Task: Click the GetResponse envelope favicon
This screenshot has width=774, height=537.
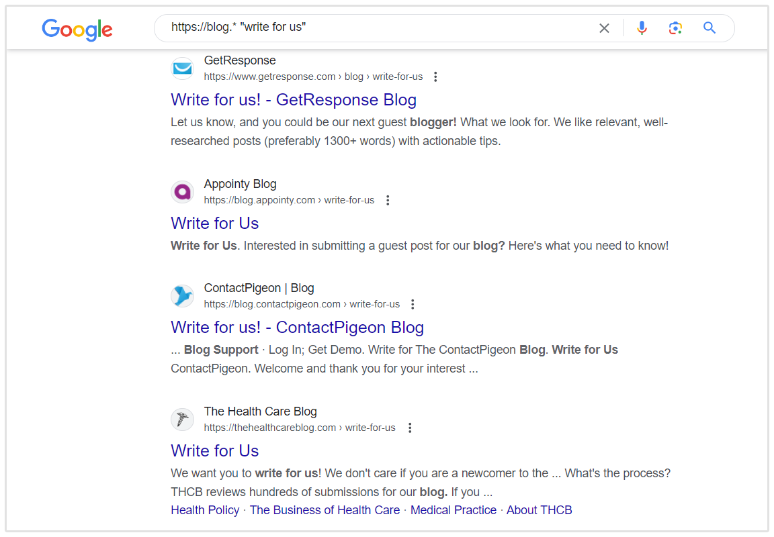Action: [182, 68]
